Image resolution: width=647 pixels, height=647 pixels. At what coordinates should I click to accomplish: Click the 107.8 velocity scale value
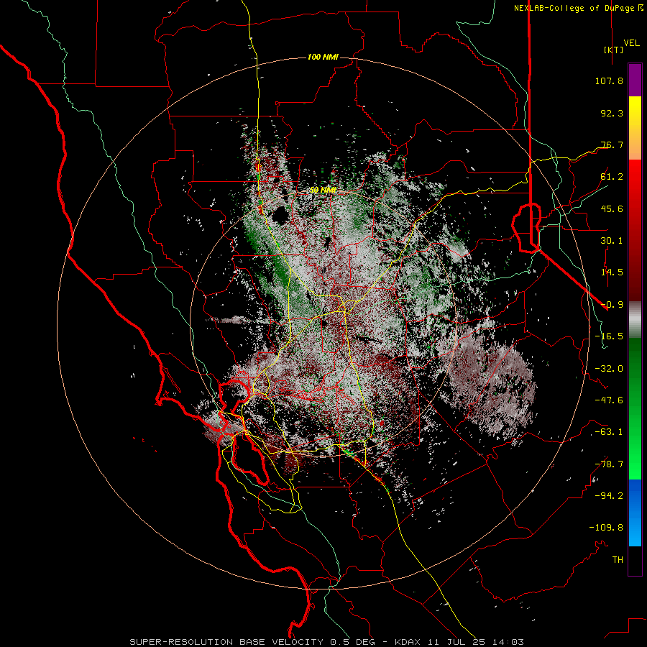click(609, 81)
